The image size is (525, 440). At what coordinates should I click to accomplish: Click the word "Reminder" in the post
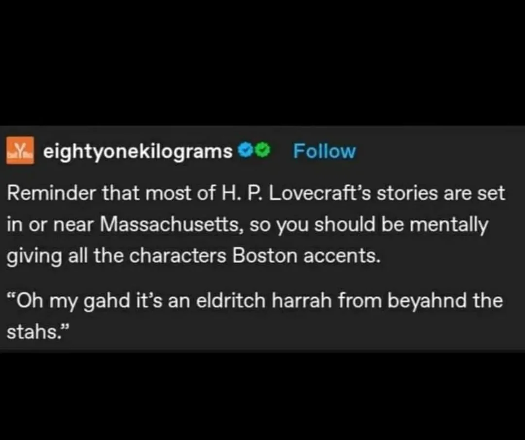(52, 194)
